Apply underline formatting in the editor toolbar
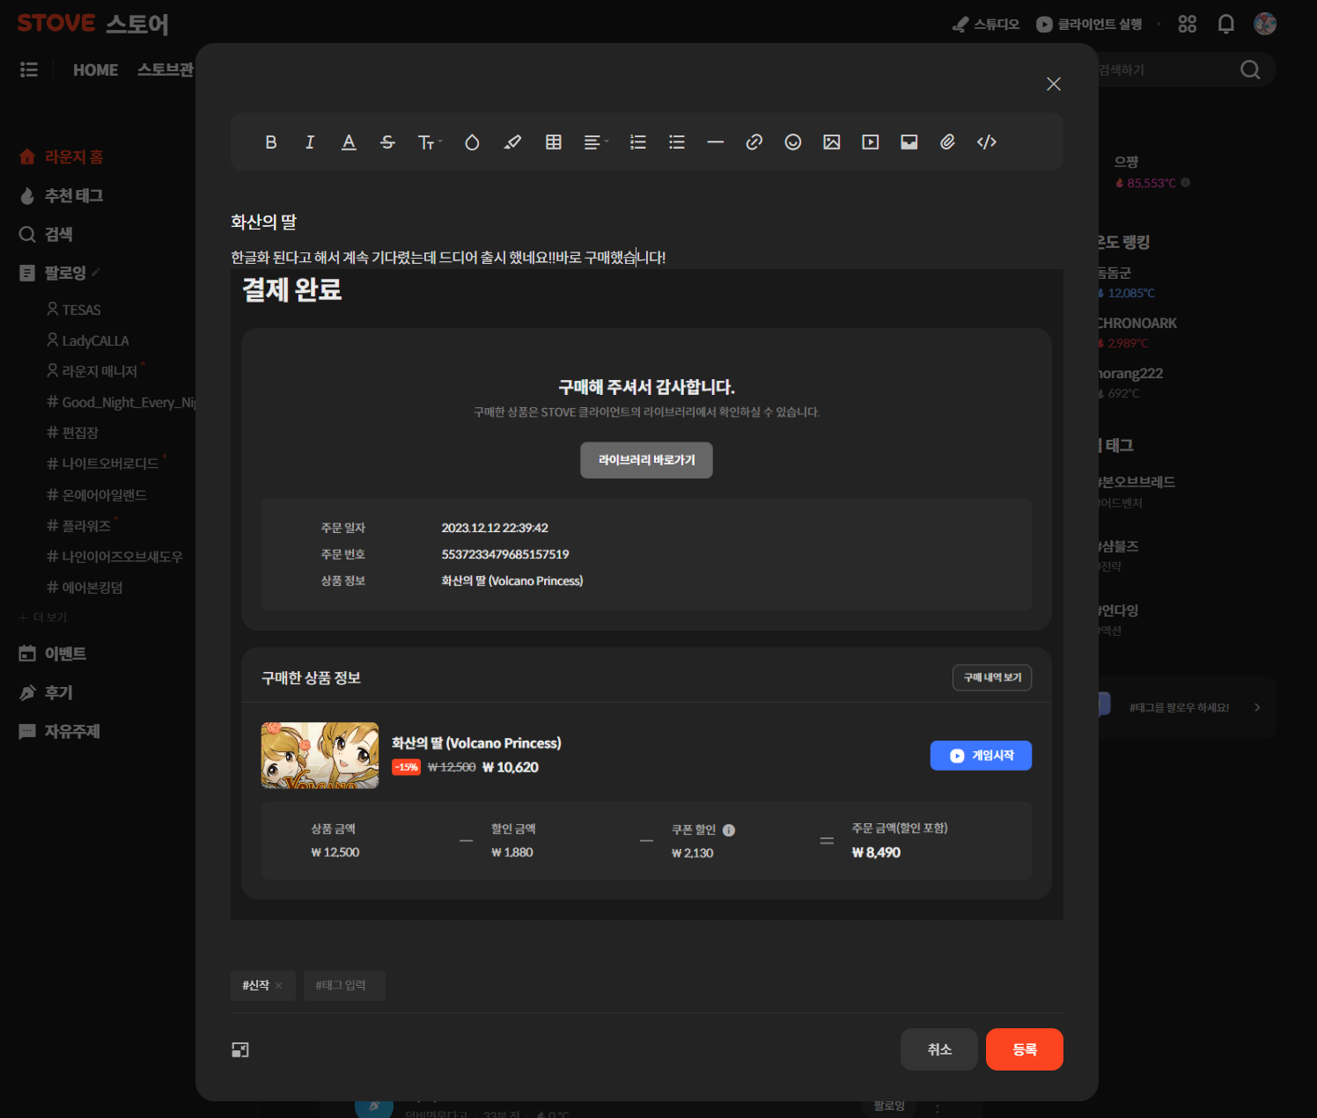1317x1118 pixels. (x=349, y=142)
